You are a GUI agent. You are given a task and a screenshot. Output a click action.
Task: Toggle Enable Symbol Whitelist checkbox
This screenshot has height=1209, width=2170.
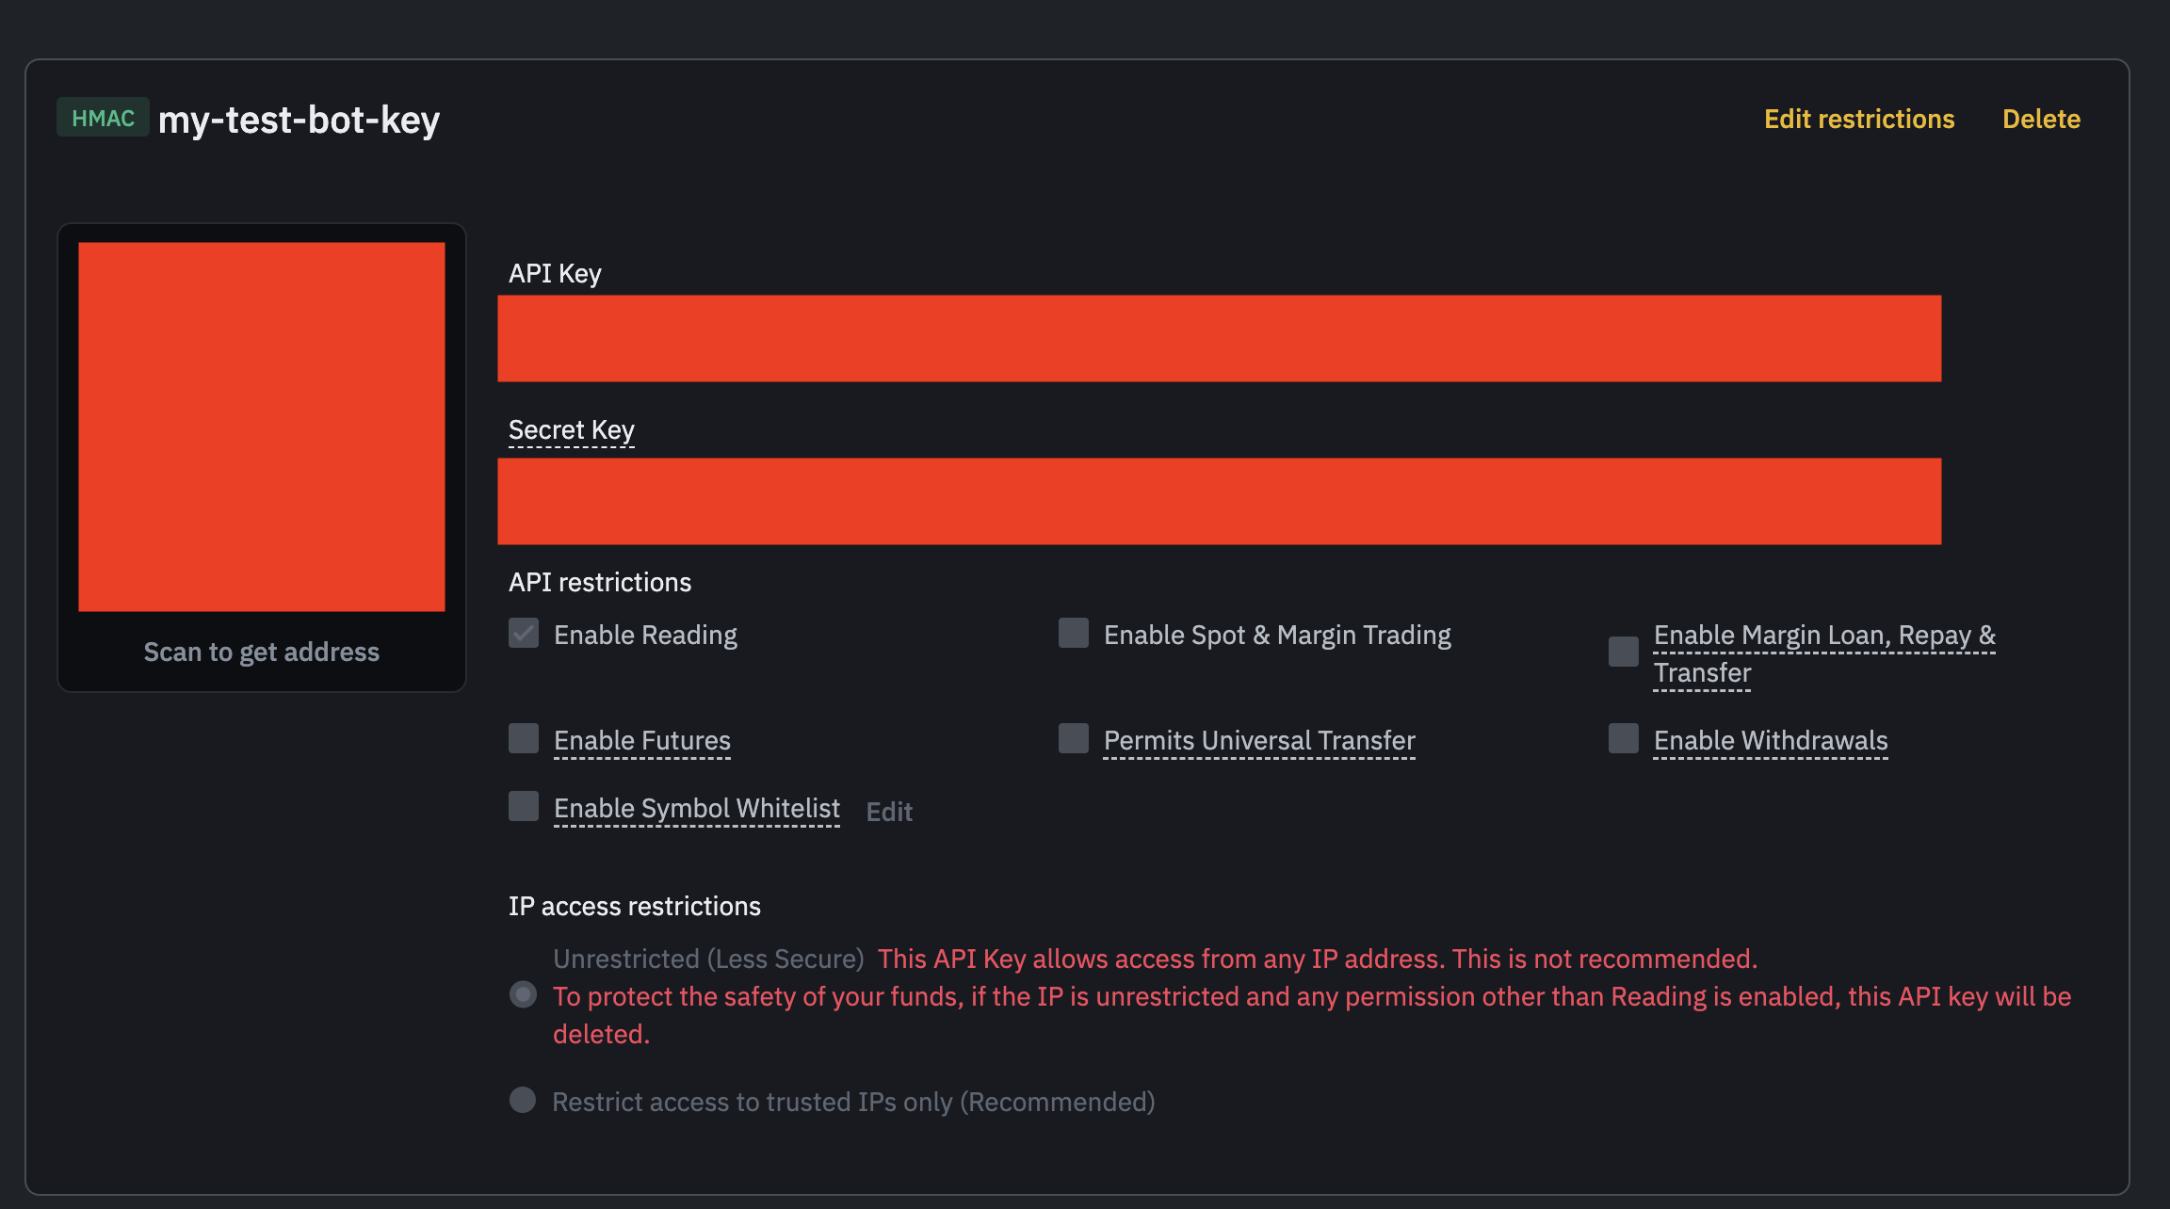pyautogui.click(x=524, y=807)
